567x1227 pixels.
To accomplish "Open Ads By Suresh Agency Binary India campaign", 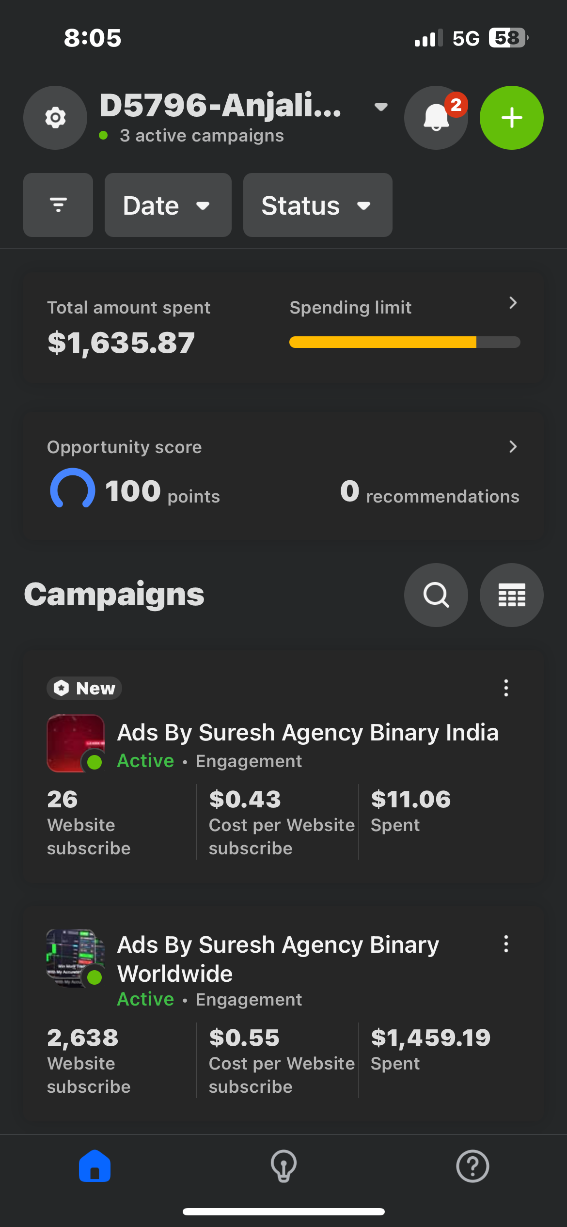I will click(x=308, y=732).
